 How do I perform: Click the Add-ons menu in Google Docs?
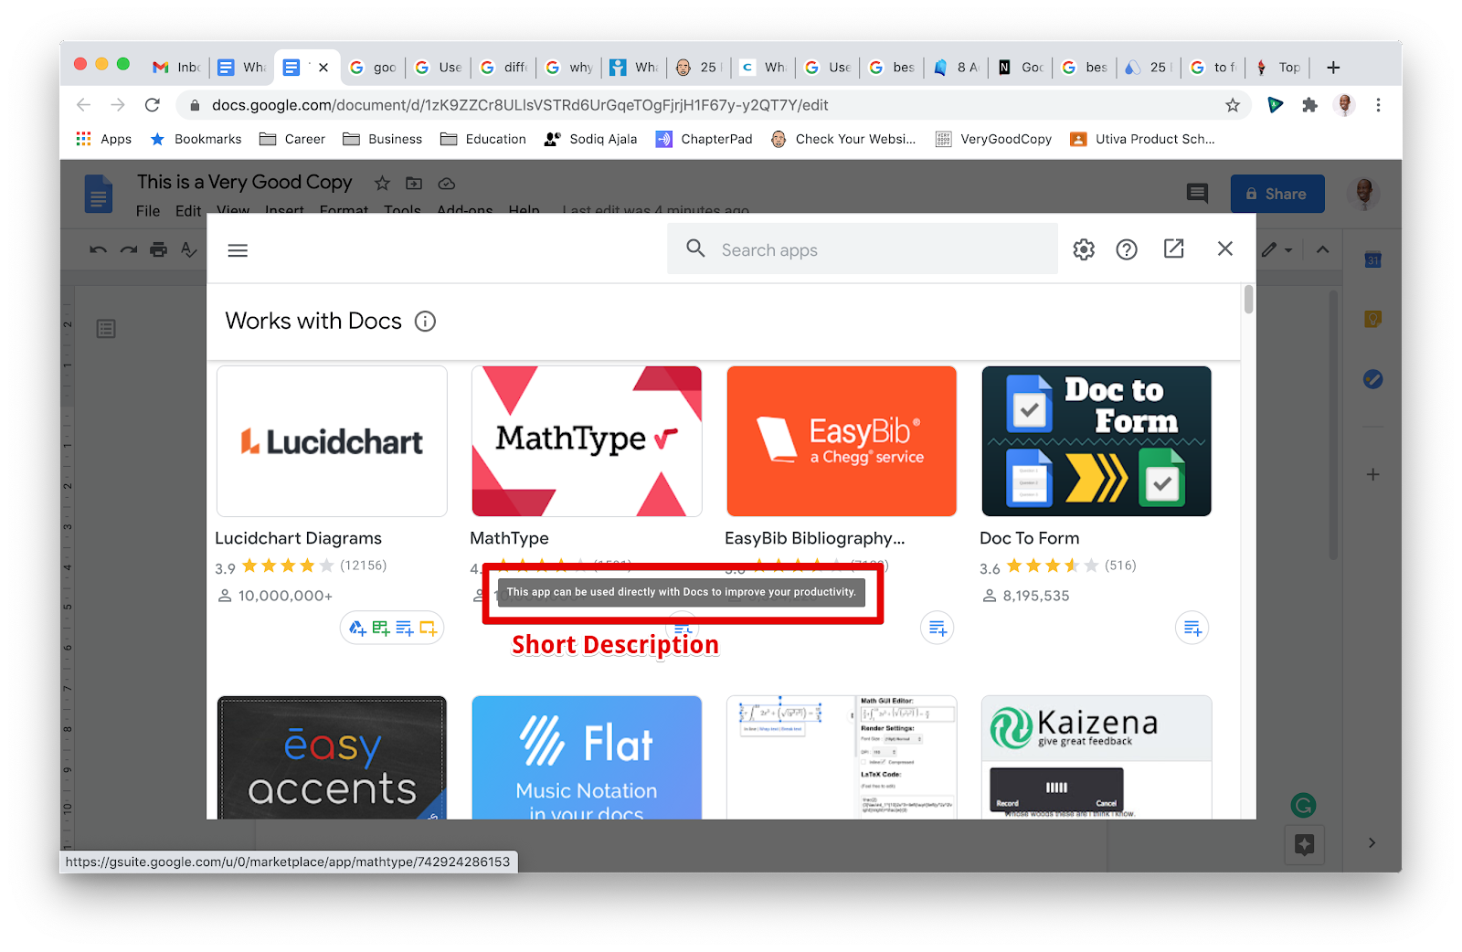464,210
